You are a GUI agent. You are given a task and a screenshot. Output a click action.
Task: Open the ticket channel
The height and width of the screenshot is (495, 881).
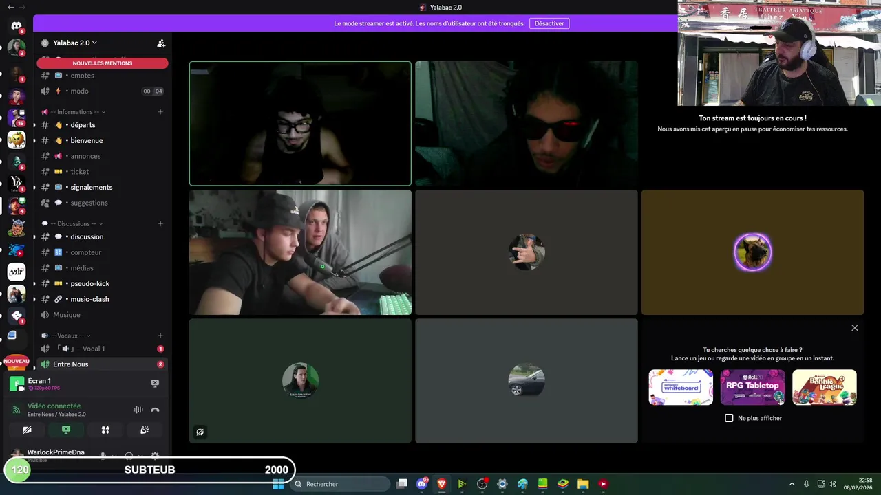point(103,172)
